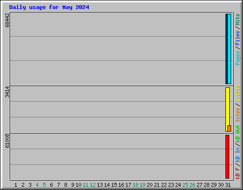Click day 12 on the x-axis
Screen dimensions: 243x190
click(x=93, y=185)
